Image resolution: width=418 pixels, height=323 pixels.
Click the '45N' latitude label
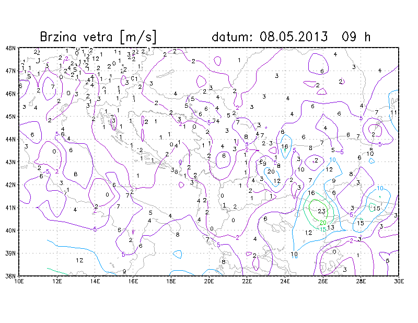pos(10,117)
